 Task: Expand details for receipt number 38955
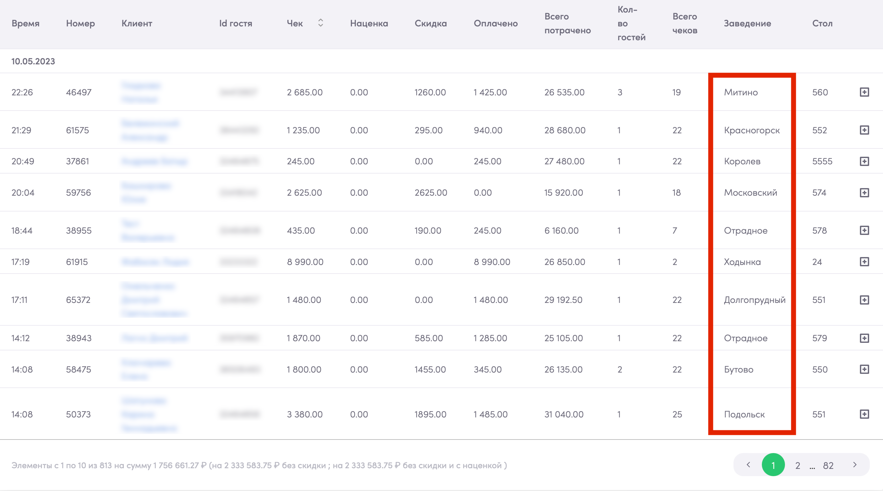click(x=864, y=230)
